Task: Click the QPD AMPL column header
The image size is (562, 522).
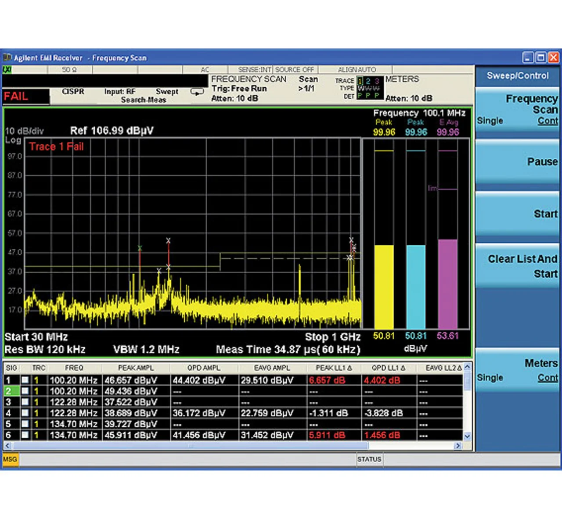Action: pyautogui.click(x=204, y=368)
